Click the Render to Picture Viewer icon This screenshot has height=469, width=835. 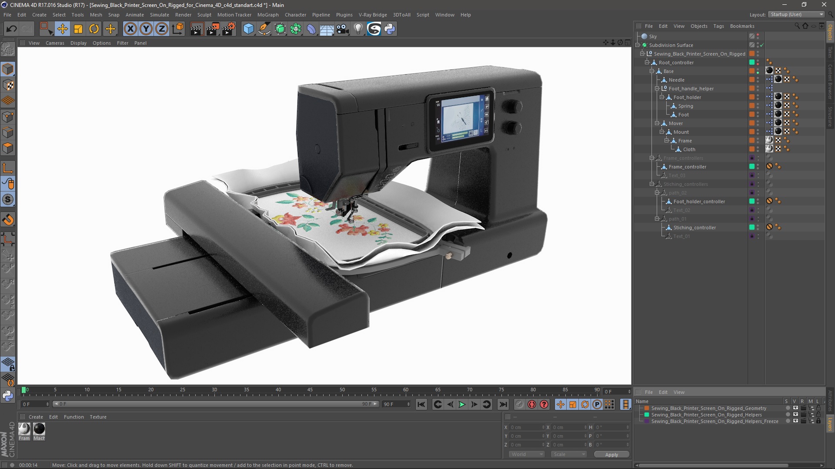pyautogui.click(x=213, y=28)
